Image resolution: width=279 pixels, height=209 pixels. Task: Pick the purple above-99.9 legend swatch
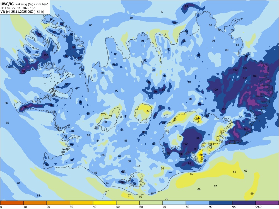[x=267, y=203]
